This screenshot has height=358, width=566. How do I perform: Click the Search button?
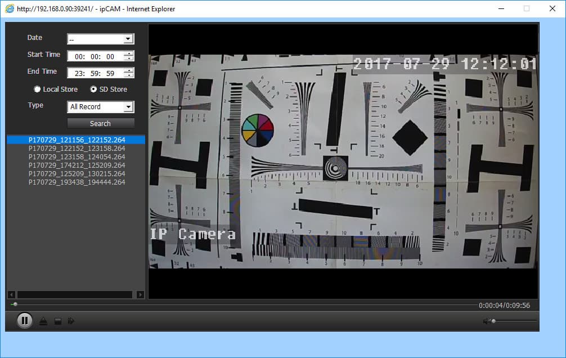click(101, 123)
